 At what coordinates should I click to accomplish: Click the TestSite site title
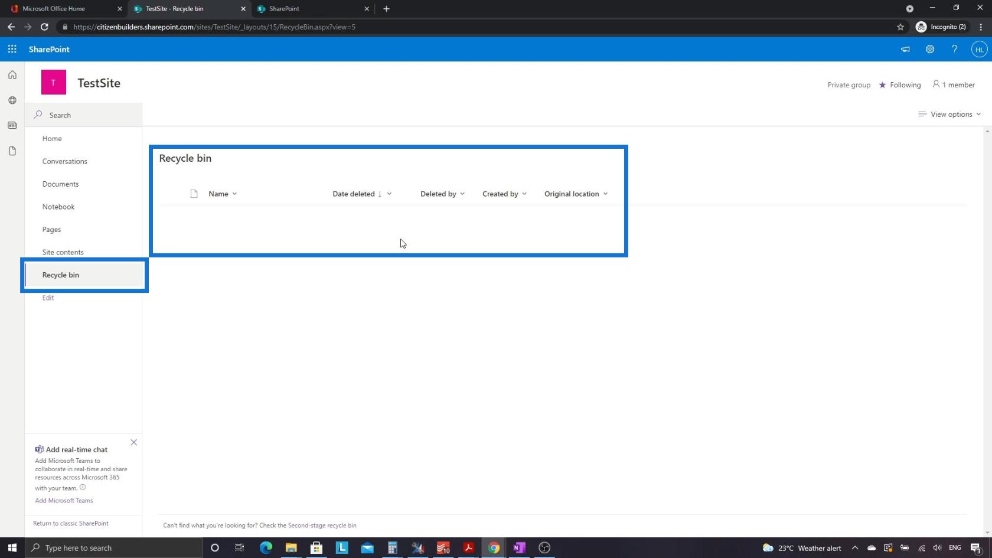[99, 83]
